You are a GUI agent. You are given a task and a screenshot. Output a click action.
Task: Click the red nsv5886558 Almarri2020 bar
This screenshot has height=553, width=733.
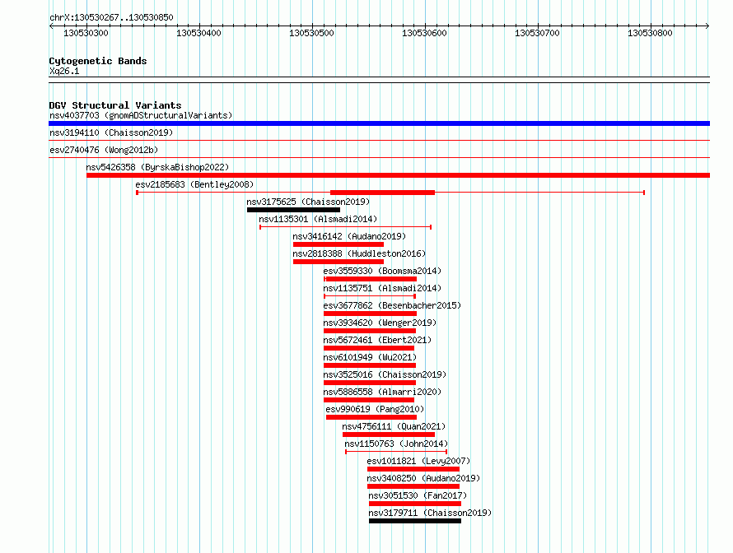(x=369, y=400)
